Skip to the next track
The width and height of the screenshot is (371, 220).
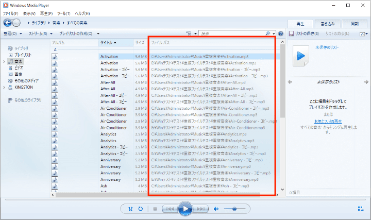pyautogui.click(x=200, y=209)
